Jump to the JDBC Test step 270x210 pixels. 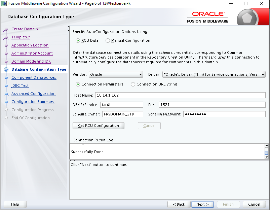click(20, 85)
